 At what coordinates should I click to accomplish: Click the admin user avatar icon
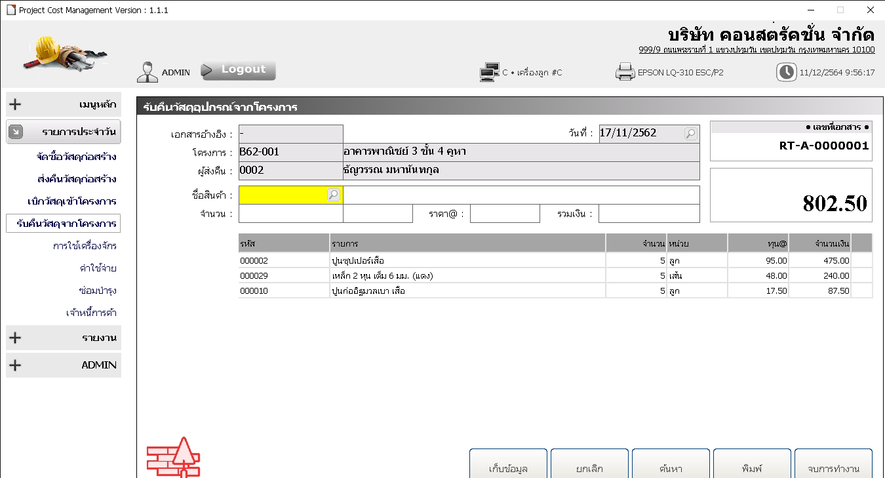(147, 72)
